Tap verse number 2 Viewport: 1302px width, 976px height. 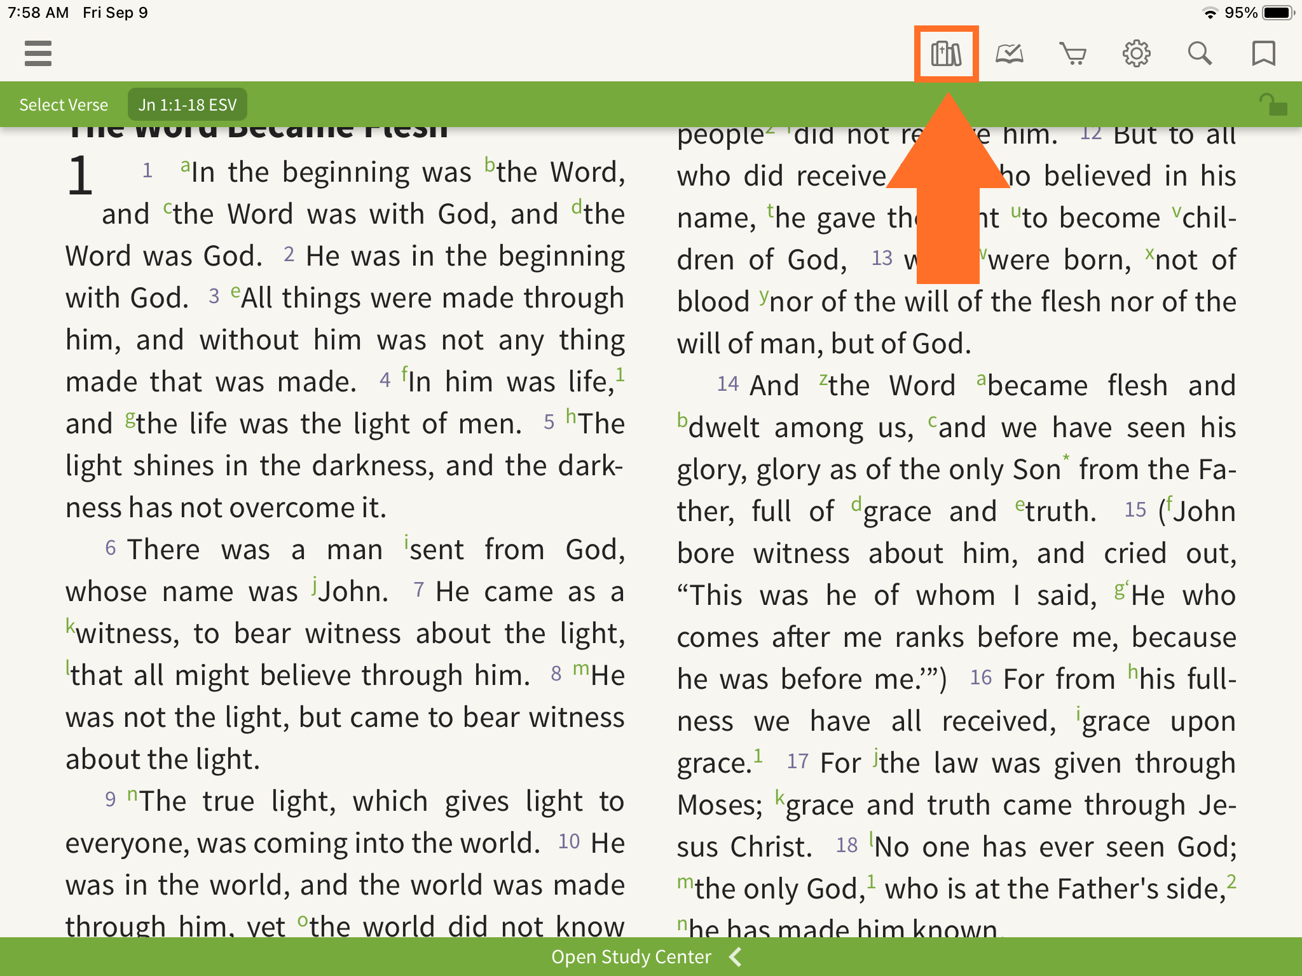click(289, 254)
